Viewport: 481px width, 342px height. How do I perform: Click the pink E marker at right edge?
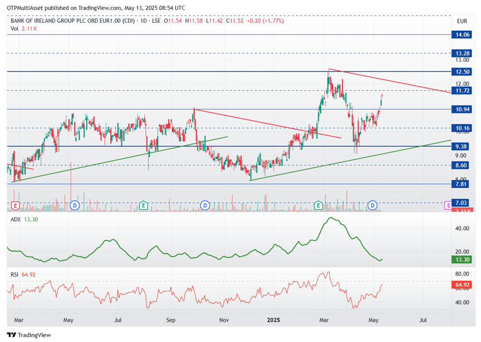(448, 205)
